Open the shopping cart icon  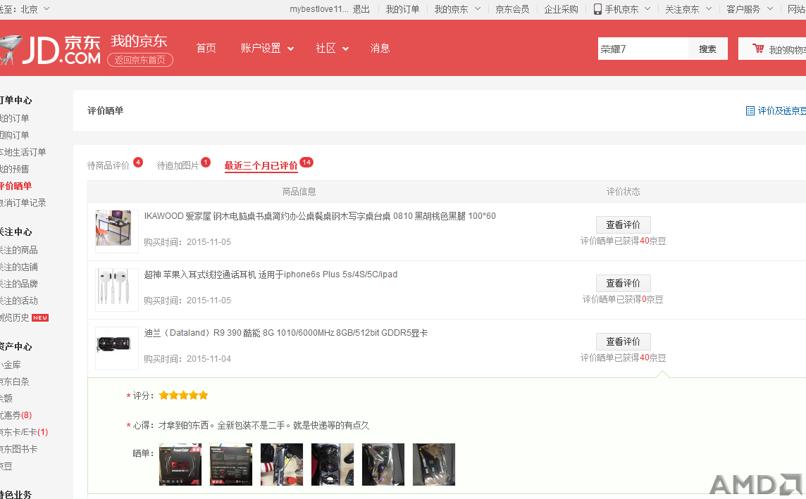[757, 49]
